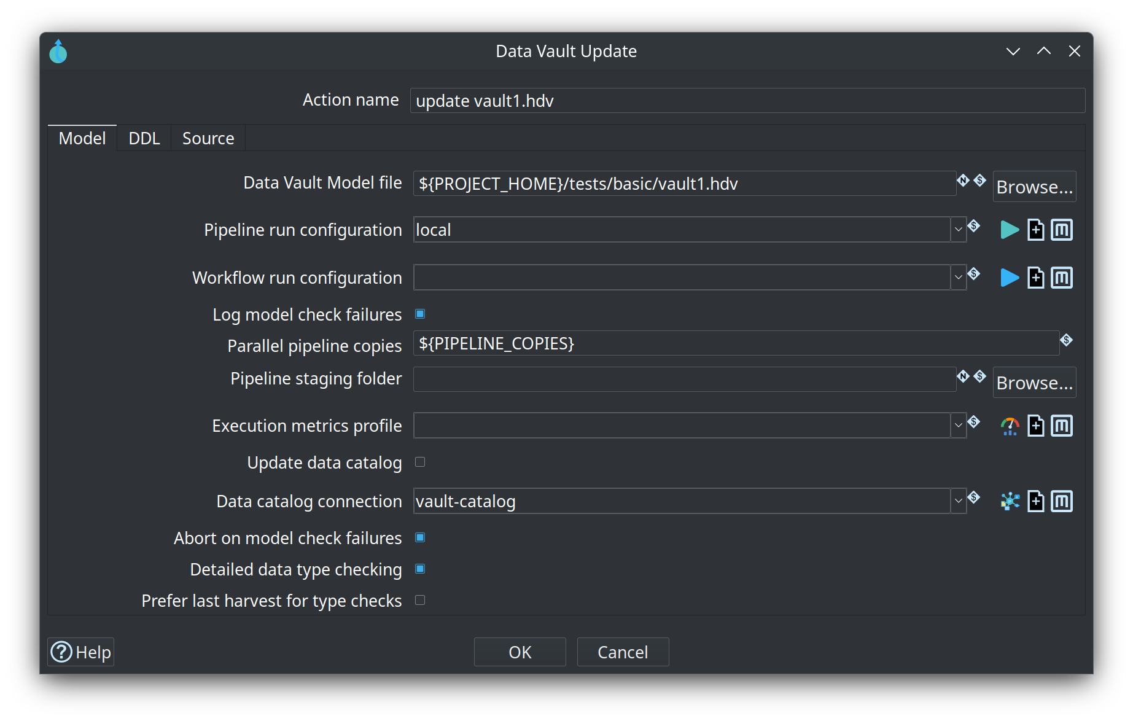The width and height of the screenshot is (1133, 721).
Task: Click the Apache Hop logo icon in the title bar
Action: (x=58, y=52)
